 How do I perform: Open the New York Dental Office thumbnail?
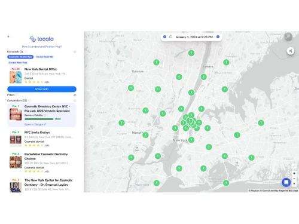pos(16,77)
